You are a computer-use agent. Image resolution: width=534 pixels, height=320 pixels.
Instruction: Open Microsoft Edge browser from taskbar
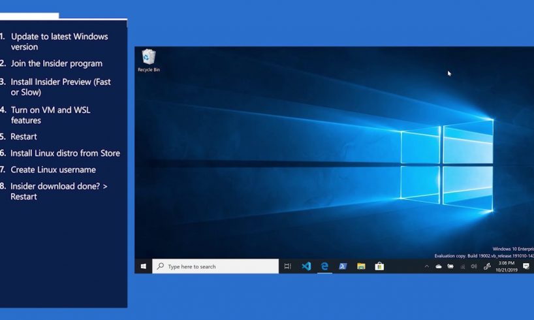[324, 266]
